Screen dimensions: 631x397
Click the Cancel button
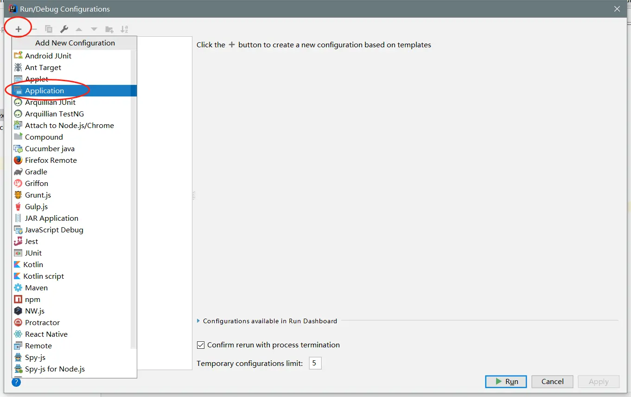(552, 381)
